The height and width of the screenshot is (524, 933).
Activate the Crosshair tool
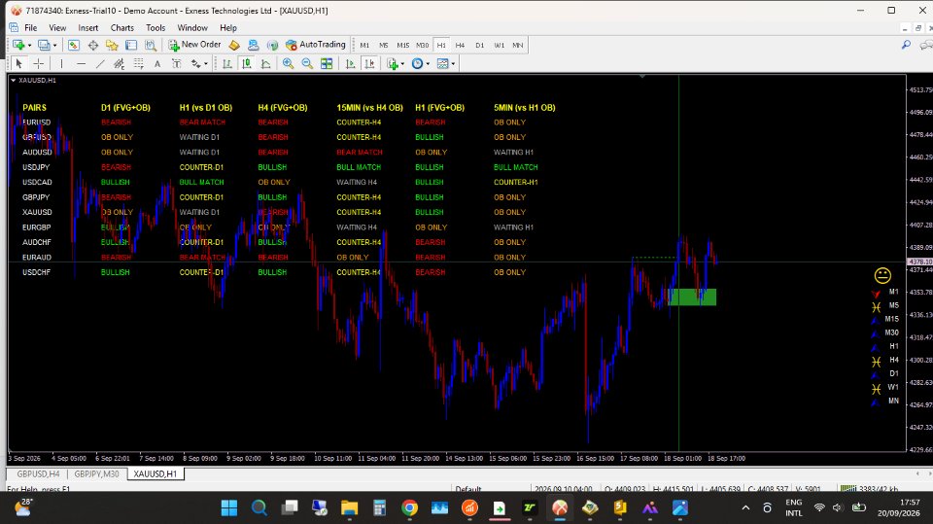pyautogui.click(x=39, y=63)
